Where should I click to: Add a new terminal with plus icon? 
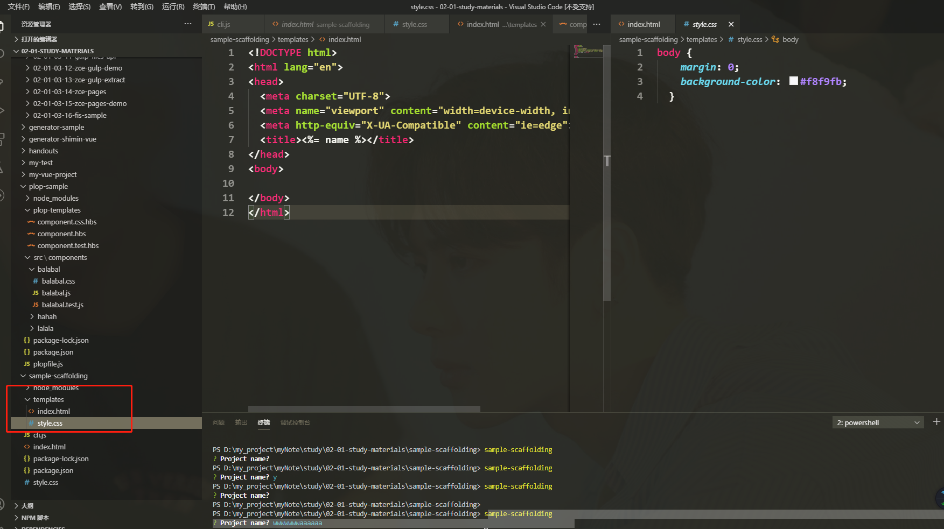(936, 422)
